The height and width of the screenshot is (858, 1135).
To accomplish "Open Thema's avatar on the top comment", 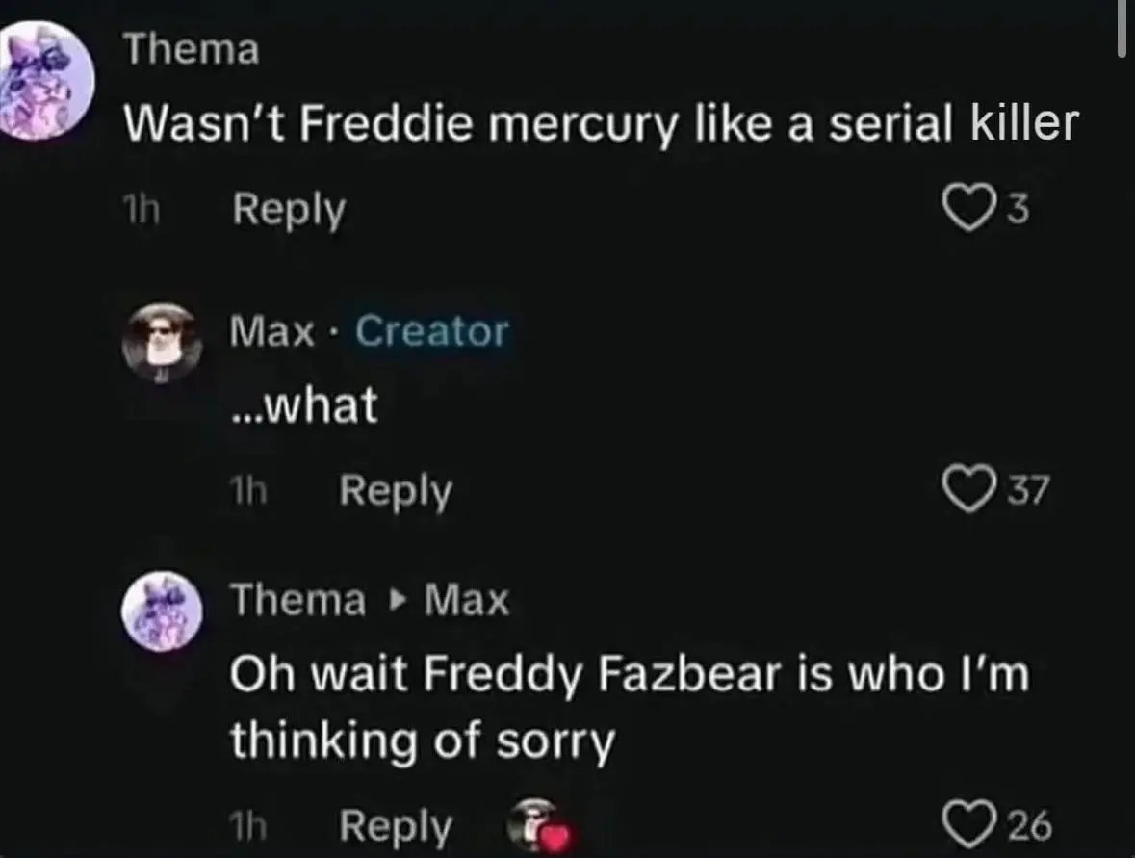I will tap(45, 89).
